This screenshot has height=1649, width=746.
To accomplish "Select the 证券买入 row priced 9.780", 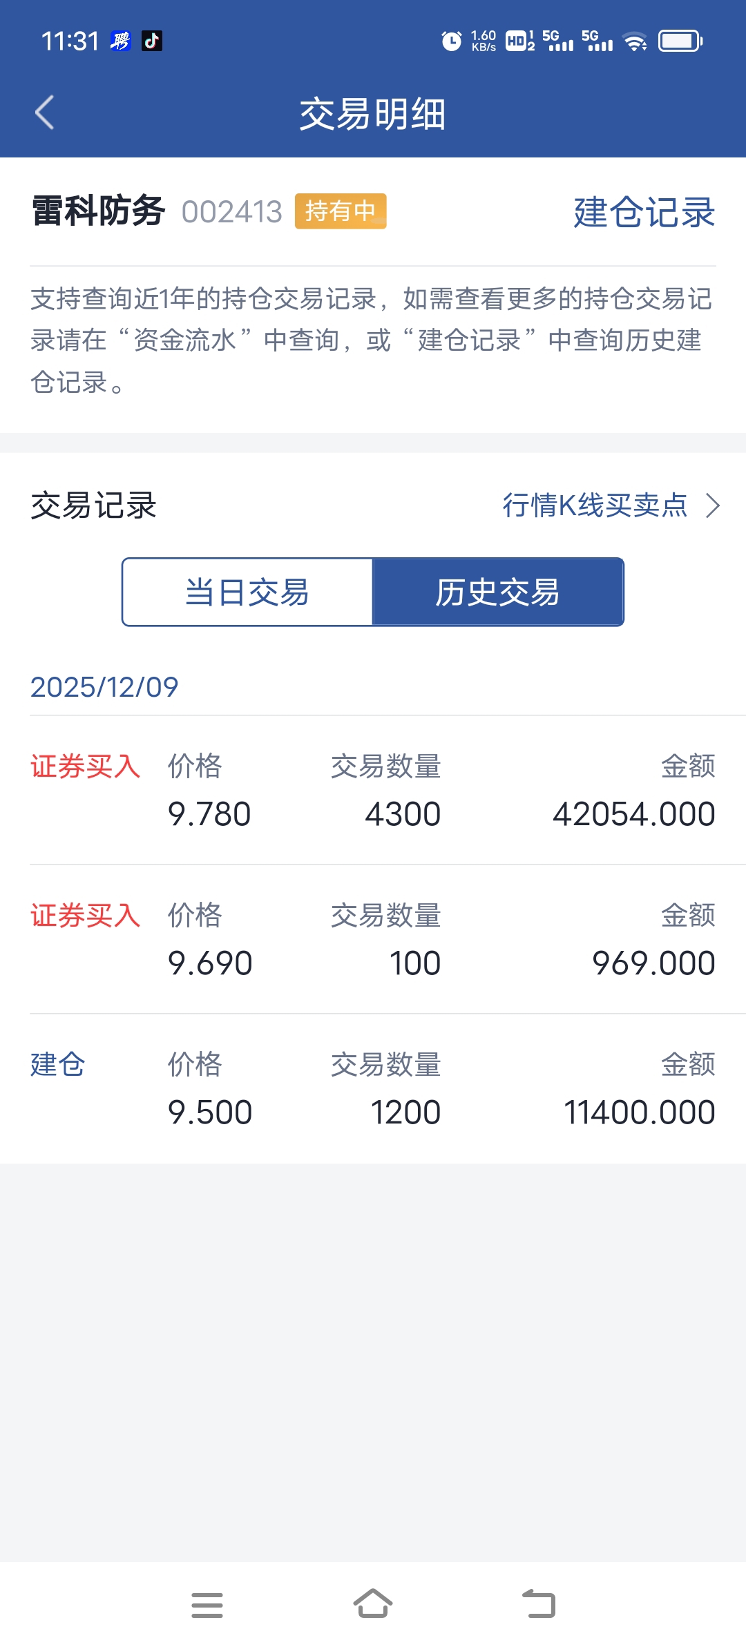I will point(373,791).
